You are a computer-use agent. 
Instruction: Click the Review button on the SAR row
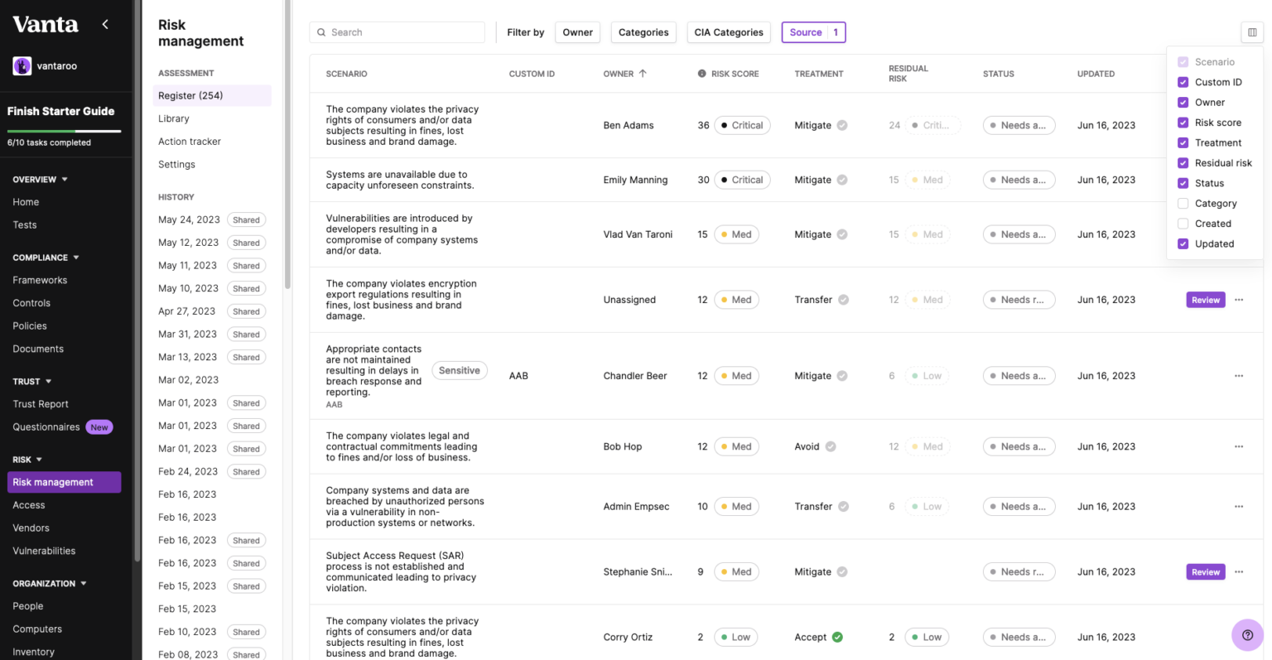pyautogui.click(x=1205, y=571)
